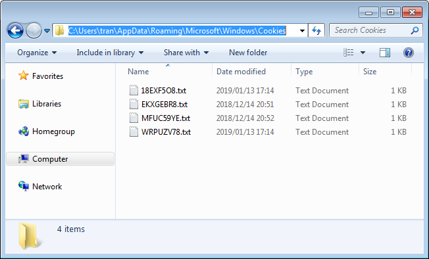Image resolution: width=429 pixels, height=259 pixels.
Task: Select Computer in the navigation pane
Action: point(60,158)
